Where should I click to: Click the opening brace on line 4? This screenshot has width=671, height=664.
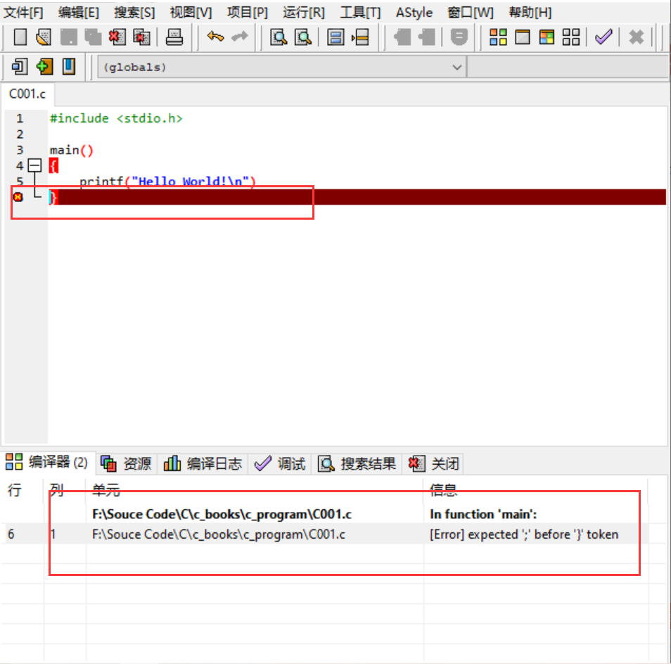tap(53, 165)
